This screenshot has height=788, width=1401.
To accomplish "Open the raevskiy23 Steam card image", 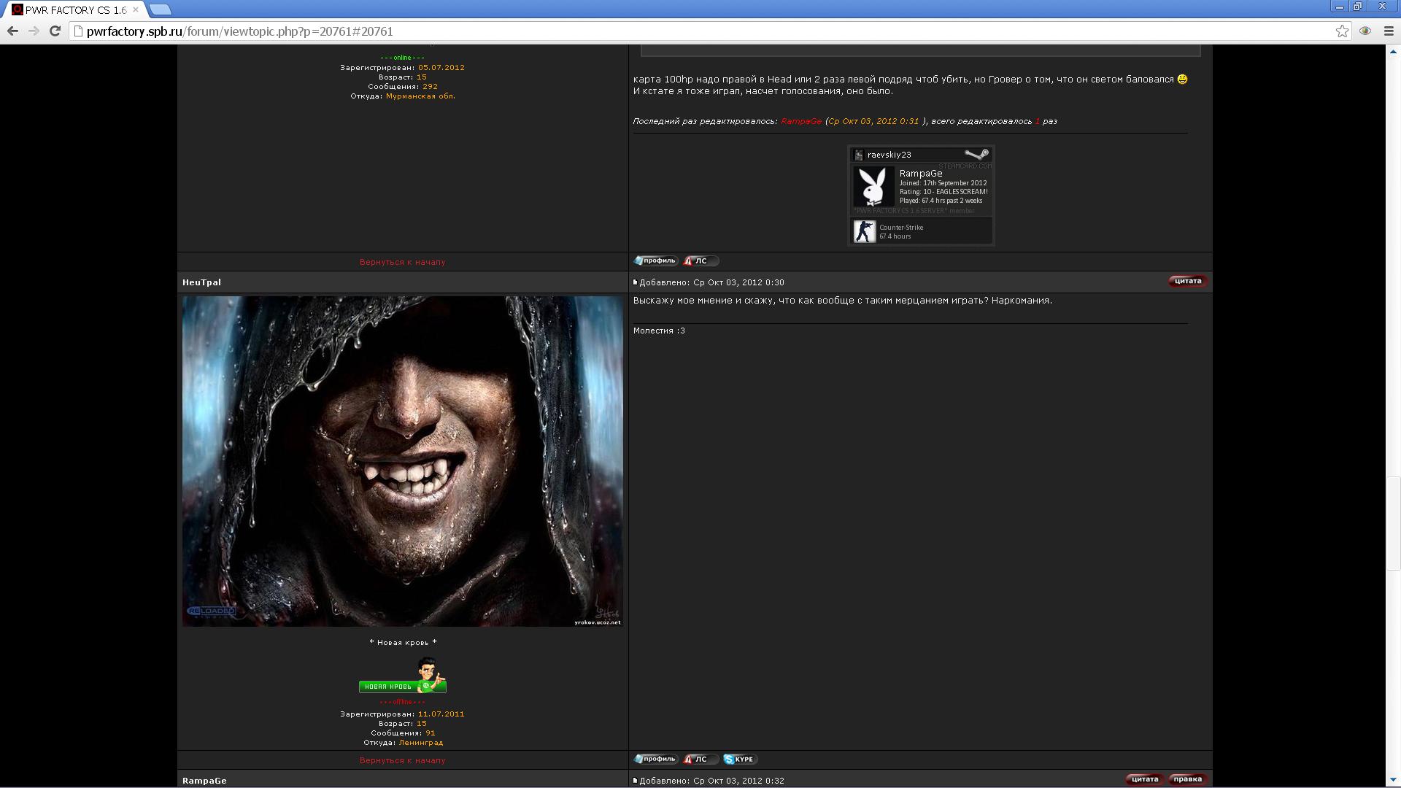I will point(921,196).
